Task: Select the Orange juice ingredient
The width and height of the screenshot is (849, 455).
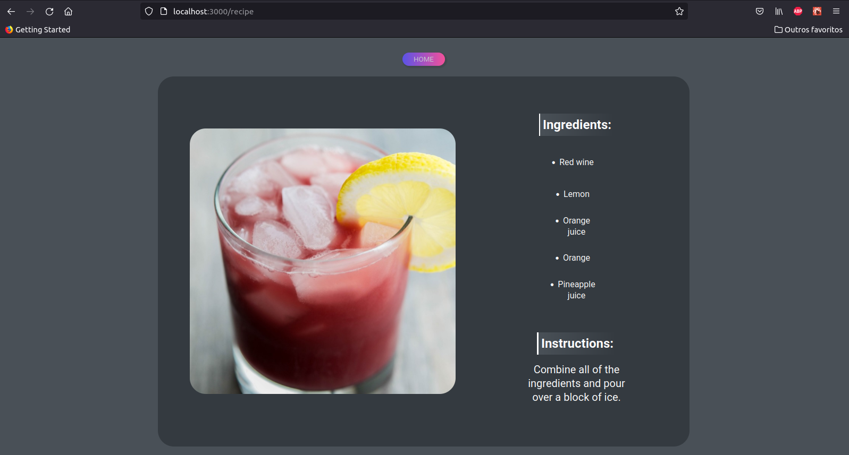Action: pos(576,226)
